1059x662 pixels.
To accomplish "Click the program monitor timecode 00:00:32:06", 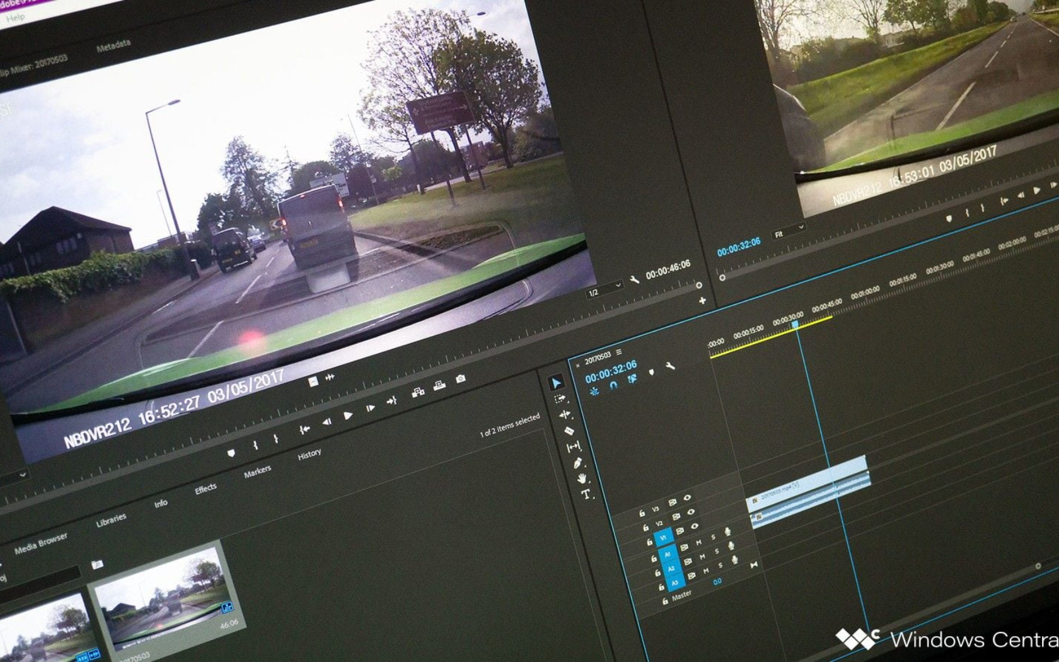I will coord(739,246).
